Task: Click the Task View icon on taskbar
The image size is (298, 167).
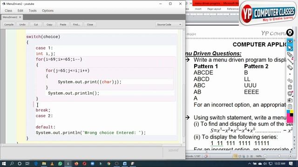Action: (x=27, y=163)
